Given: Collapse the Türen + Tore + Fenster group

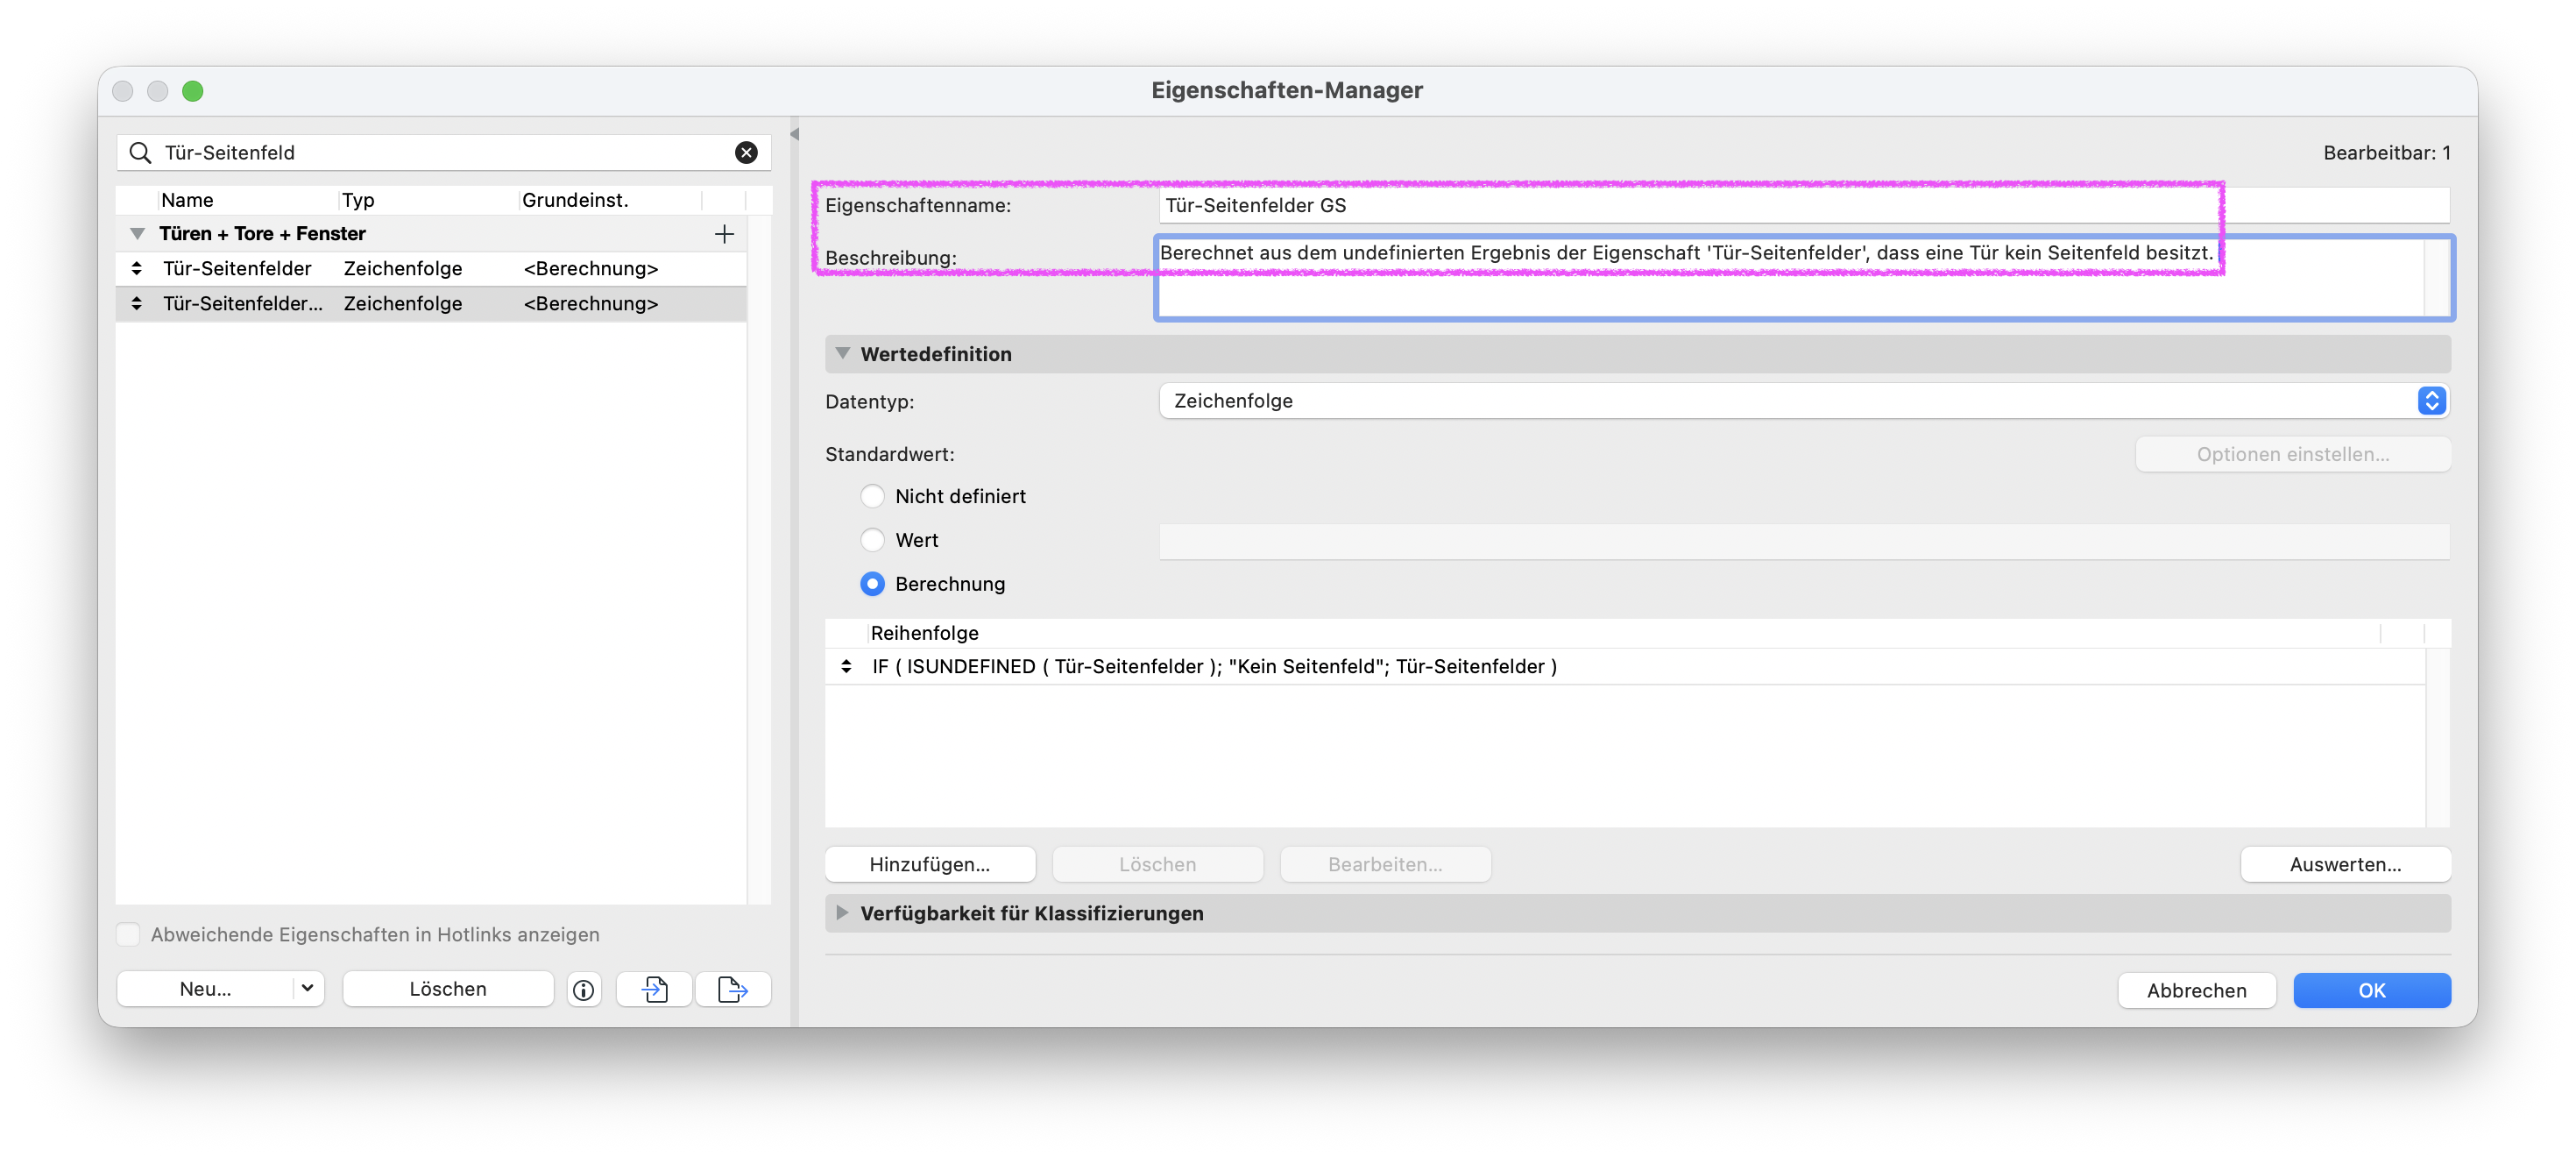Looking at the screenshot, I should pos(137,234).
